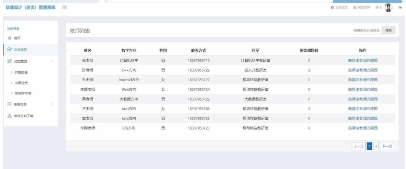This screenshot has height=169, width=406.
Task: Click 甘老师's remaining topic count 3
Action: point(309,109)
